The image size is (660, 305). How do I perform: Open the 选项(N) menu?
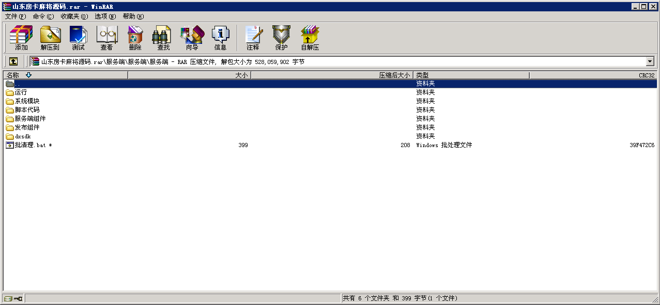pyautogui.click(x=105, y=17)
